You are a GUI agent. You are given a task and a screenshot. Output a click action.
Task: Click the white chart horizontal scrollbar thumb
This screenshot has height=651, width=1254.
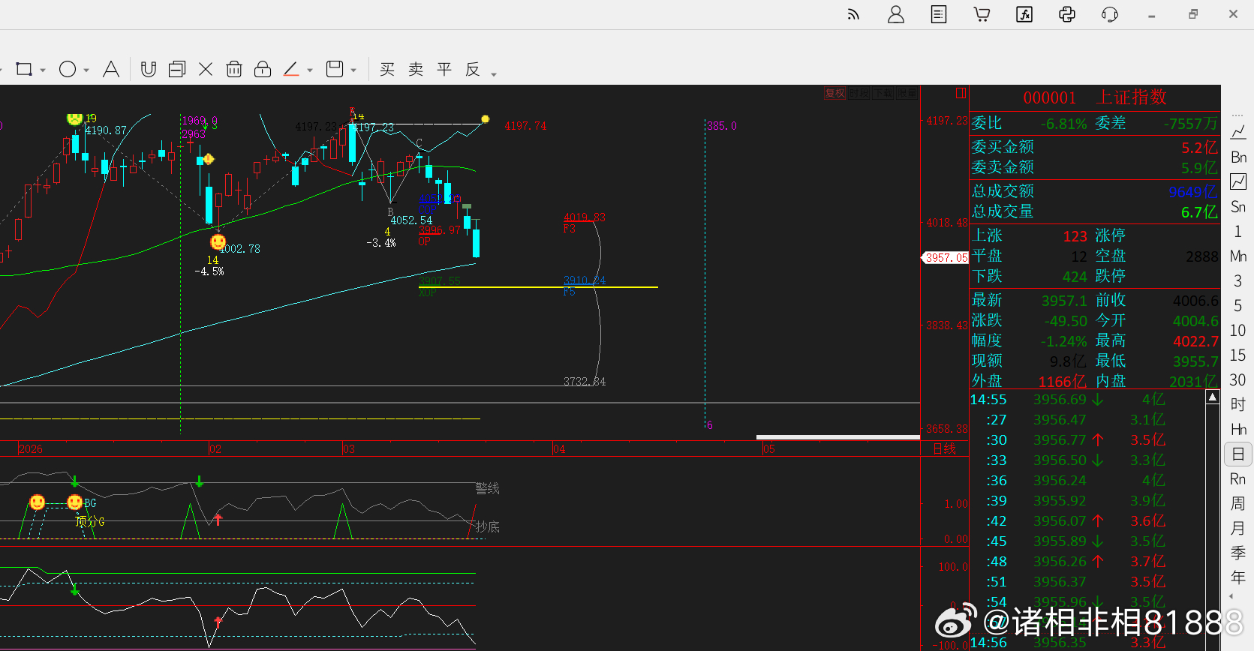point(838,436)
